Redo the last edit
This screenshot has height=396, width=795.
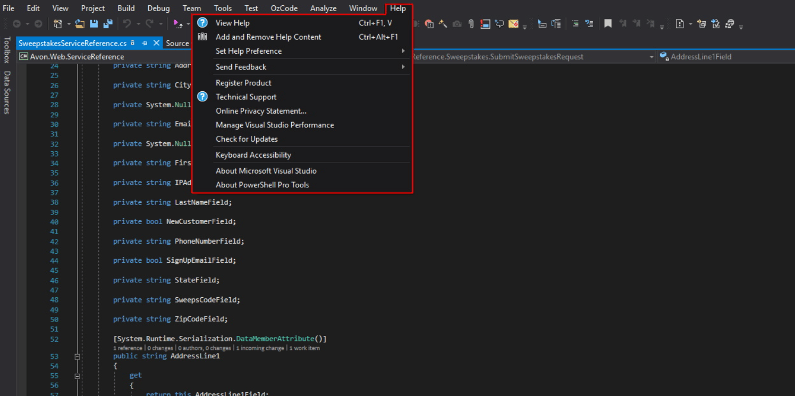149,23
